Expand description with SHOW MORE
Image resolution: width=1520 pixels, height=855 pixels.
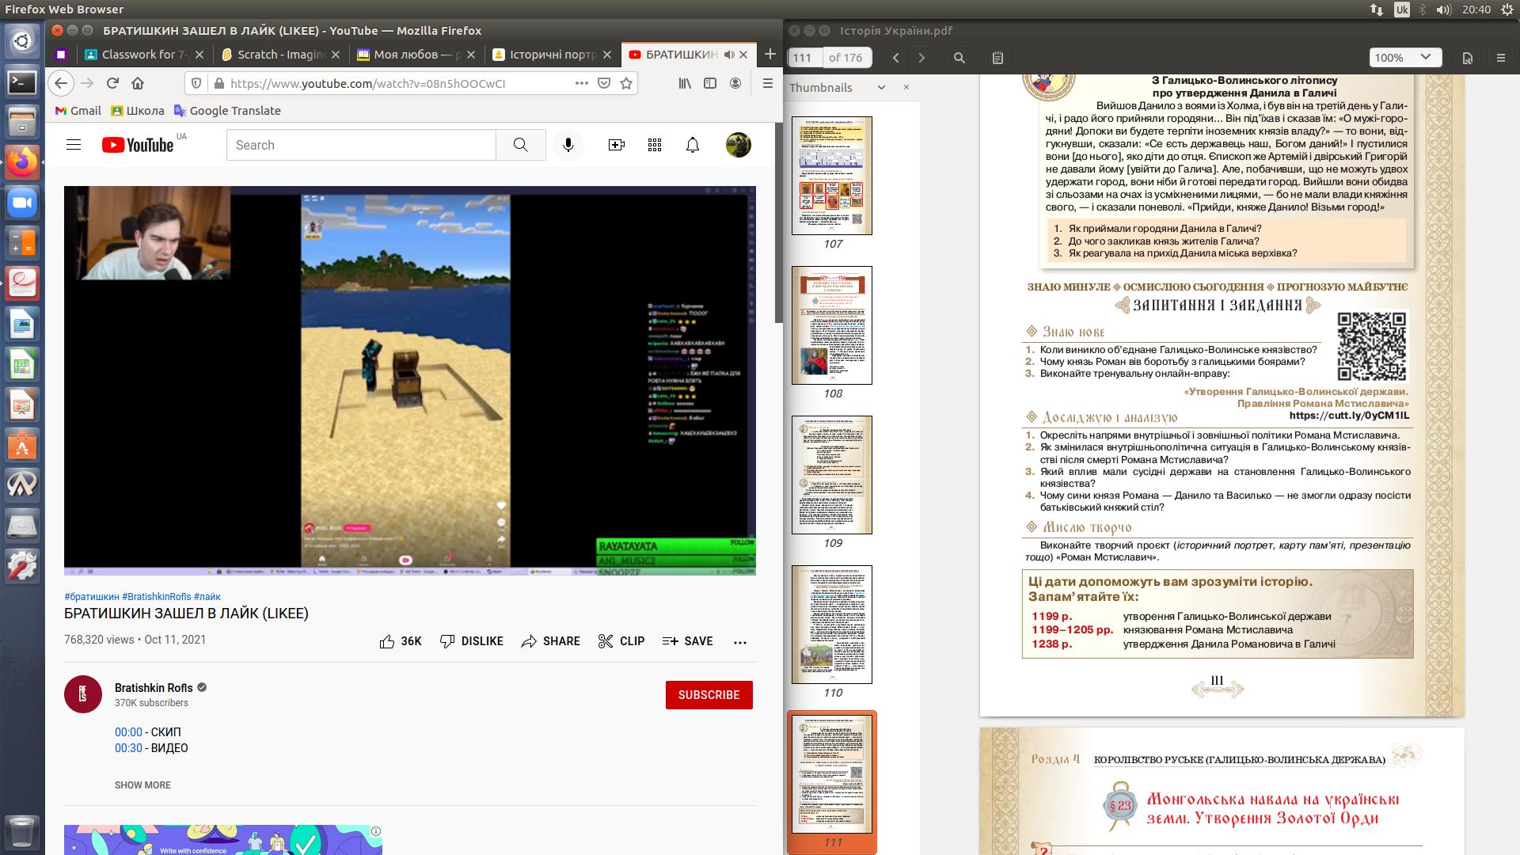(x=142, y=785)
